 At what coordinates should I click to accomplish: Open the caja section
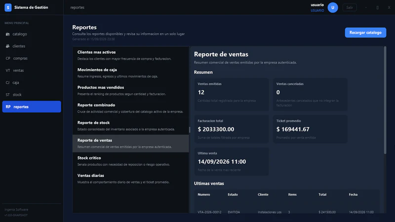[32, 82]
